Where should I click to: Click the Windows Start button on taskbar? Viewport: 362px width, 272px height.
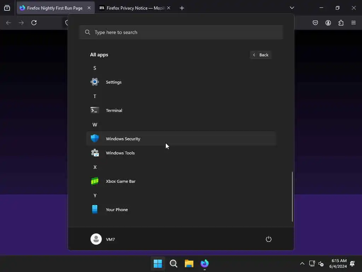(x=158, y=263)
